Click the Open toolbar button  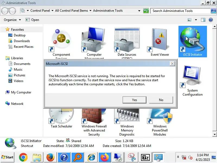[32, 20]
